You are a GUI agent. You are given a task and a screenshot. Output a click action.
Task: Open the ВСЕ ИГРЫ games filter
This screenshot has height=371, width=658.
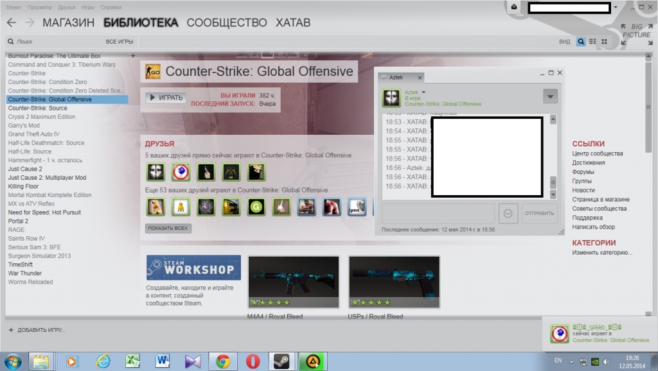coord(120,42)
